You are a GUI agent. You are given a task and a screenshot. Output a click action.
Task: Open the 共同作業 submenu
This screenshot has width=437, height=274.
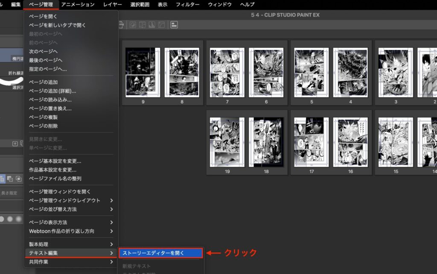(70, 262)
